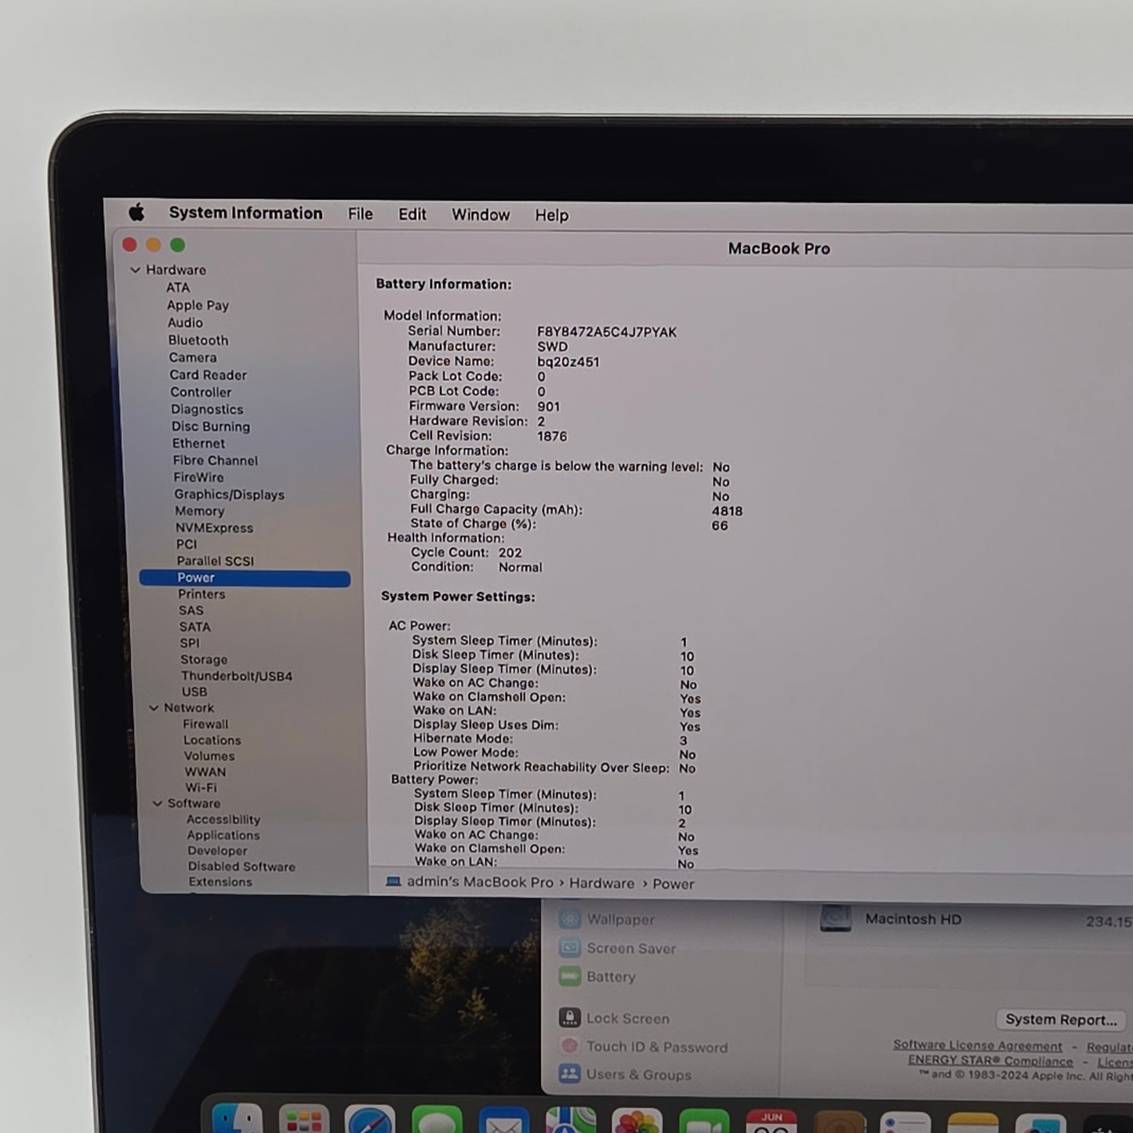Click the Full Charge Capacity value 4818
The image size is (1133, 1133).
click(727, 510)
